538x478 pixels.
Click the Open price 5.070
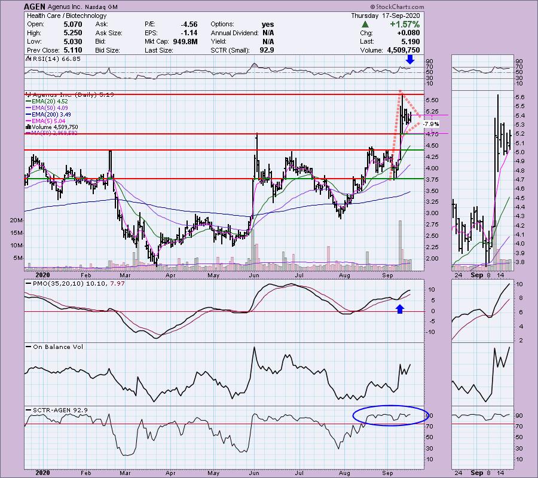pyautogui.click(x=73, y=24)
